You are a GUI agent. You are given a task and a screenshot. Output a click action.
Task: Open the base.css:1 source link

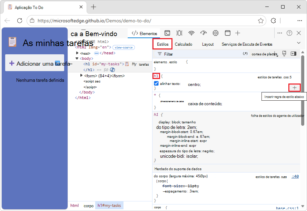pyautogui.click(x=287, y=208)
